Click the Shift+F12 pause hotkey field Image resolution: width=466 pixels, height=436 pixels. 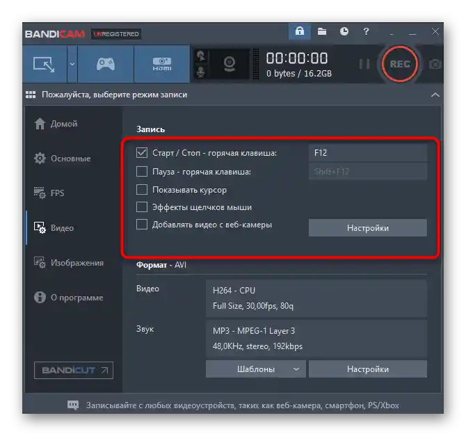(368, 172)
